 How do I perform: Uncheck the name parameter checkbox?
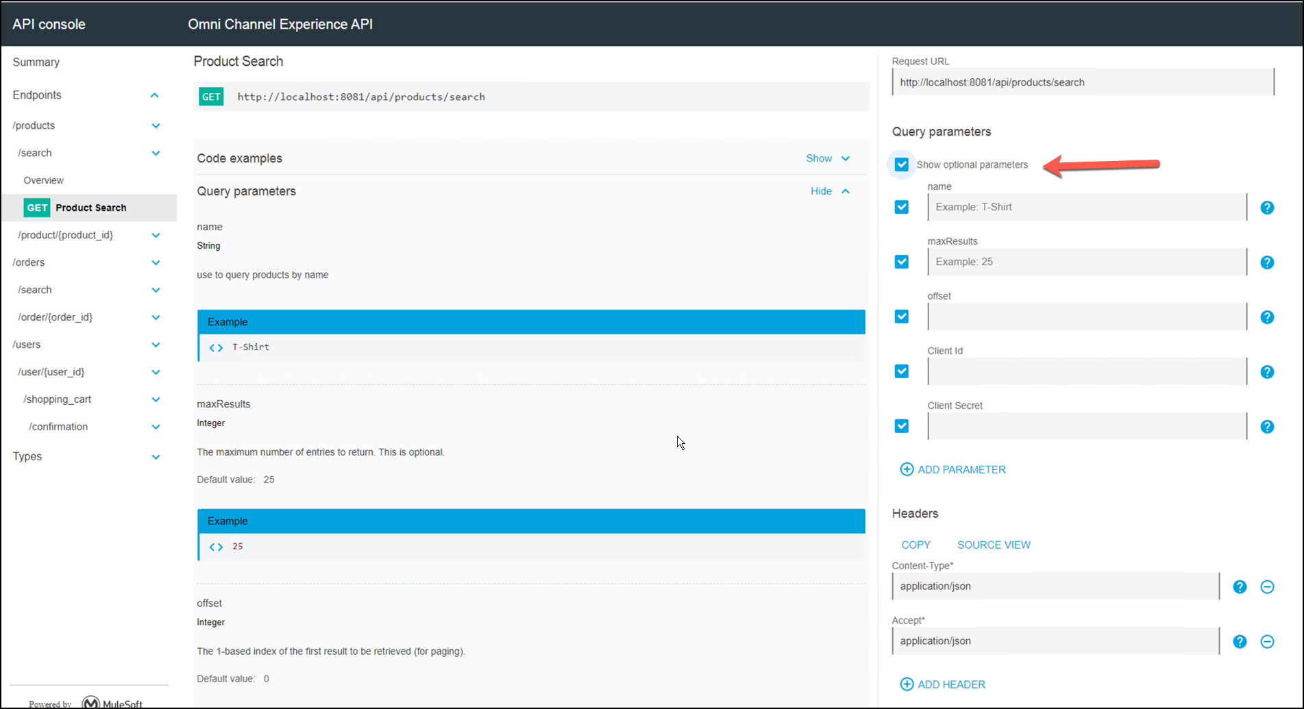(x=902, y=207)
